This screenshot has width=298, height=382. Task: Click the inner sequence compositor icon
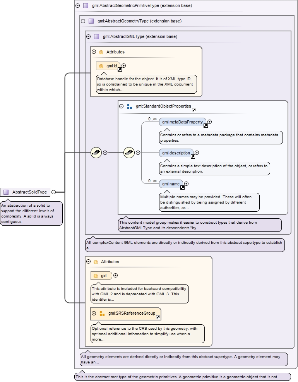[x=129, y=153]
